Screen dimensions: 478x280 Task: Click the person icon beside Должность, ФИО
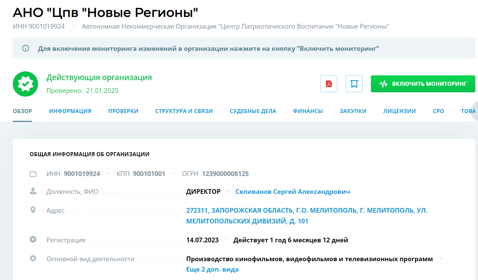tap(33, 191)
